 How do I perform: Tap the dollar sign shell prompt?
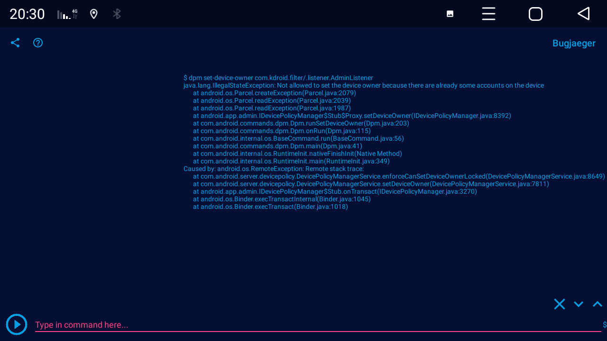[603, 324]
